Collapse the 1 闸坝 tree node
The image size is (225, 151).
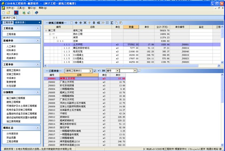(54, 37)
